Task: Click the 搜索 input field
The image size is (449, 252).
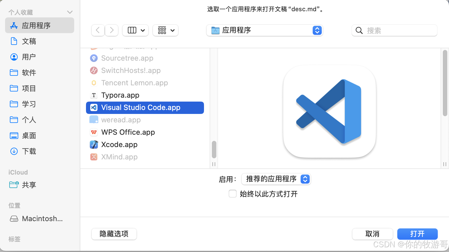Action: [x=394, y=30]
